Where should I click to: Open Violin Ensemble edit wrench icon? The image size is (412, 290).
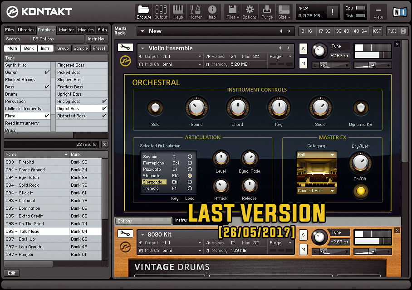[x=125, y=48]
